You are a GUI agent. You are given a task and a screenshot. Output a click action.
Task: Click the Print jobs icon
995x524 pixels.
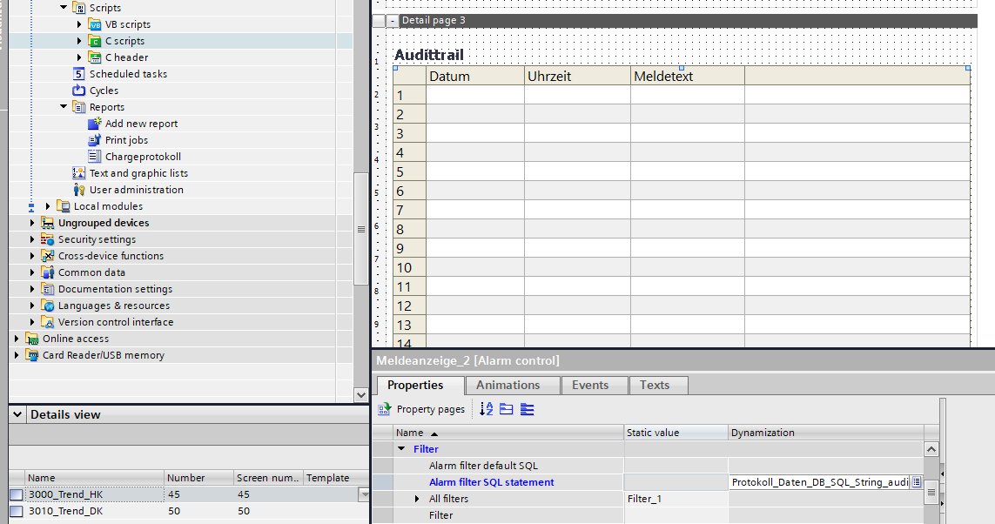tap(95, 139)
